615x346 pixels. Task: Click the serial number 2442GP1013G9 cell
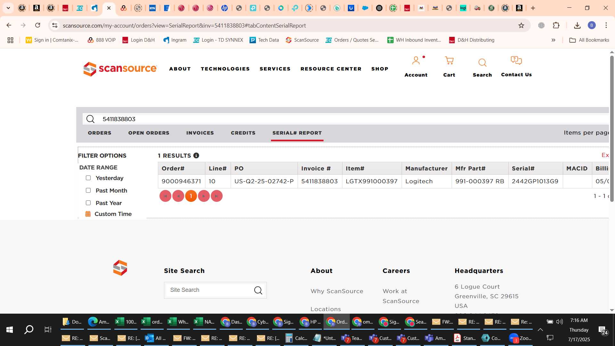[x=535, y=181]
